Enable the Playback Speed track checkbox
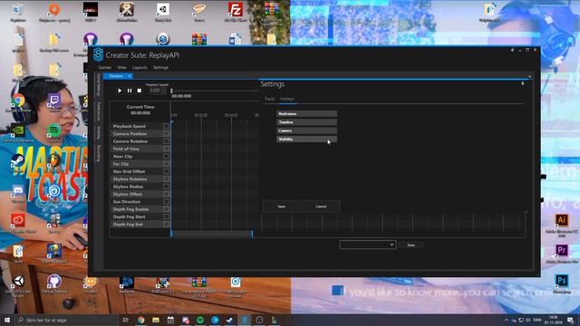The height and width of the screenshot is (326, 580). tap(166, 126)
